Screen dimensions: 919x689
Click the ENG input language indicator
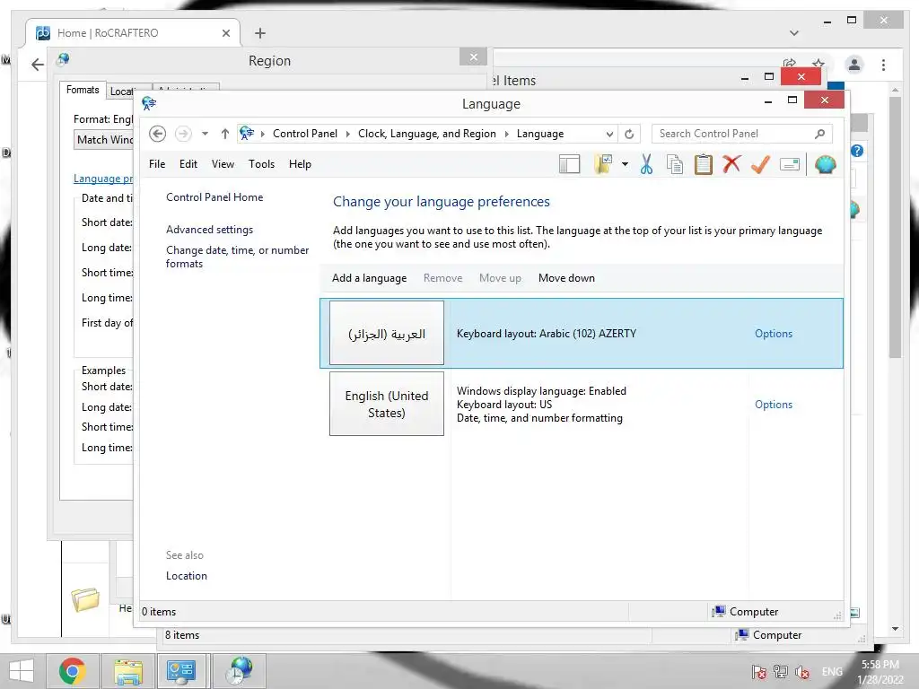pyautogui.click(x=832, y=672)
